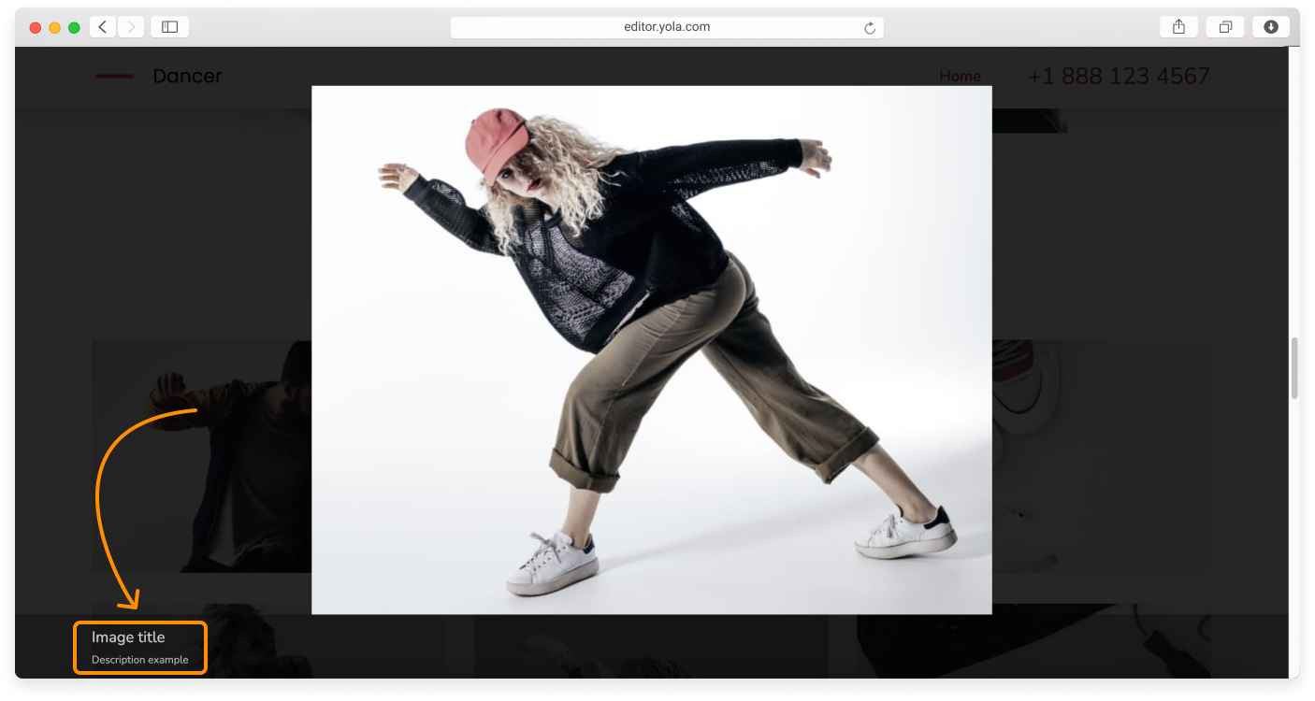Screen dimensions: 1315x701
Task: Toggle the Safari sidebar
Action: 169,26
